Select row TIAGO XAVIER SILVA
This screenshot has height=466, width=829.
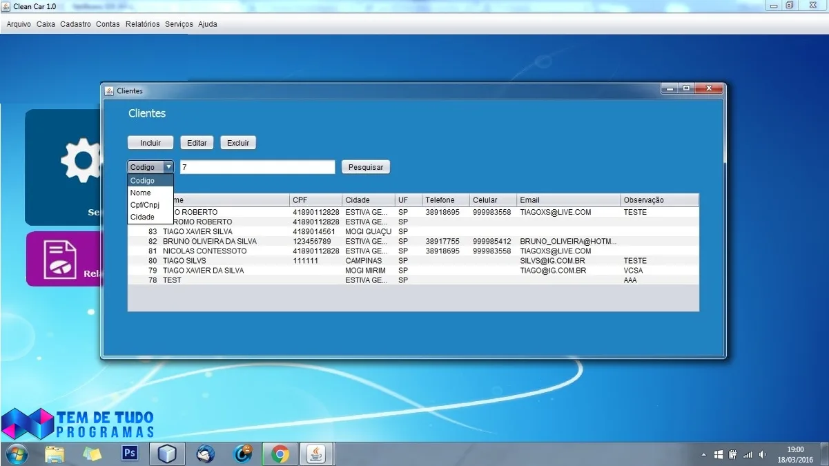[413, 232]
